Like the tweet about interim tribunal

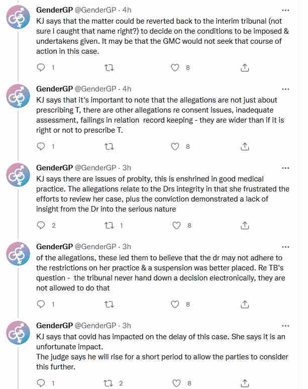(175, 67)
